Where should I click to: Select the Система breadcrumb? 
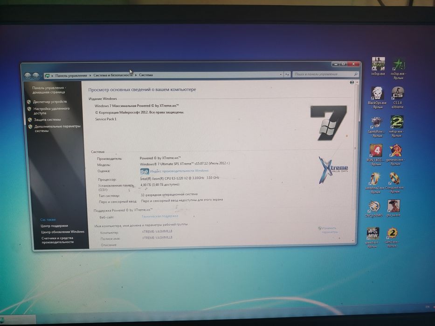tap(146, 75)
